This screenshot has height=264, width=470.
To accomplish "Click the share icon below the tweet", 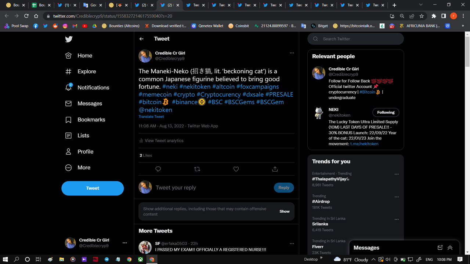I will pos(275,169).
